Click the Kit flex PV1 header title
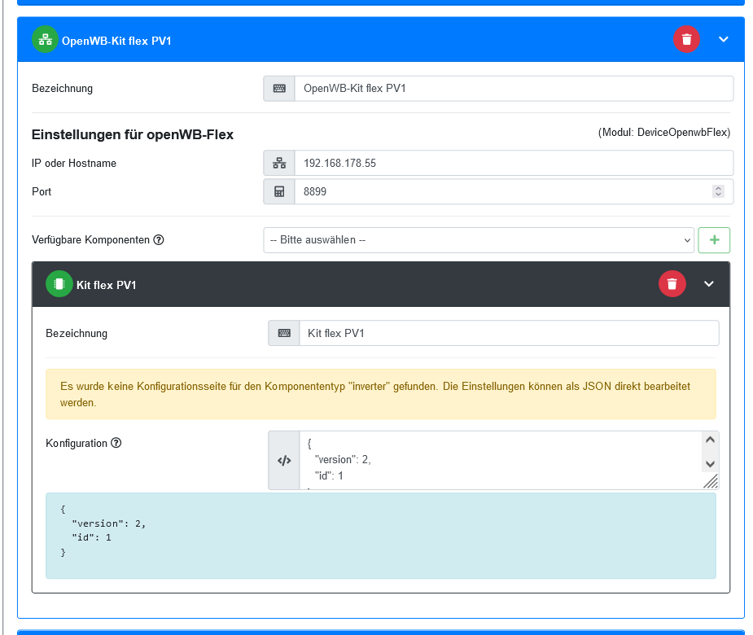753x635 pixels. tap(106, 285)
